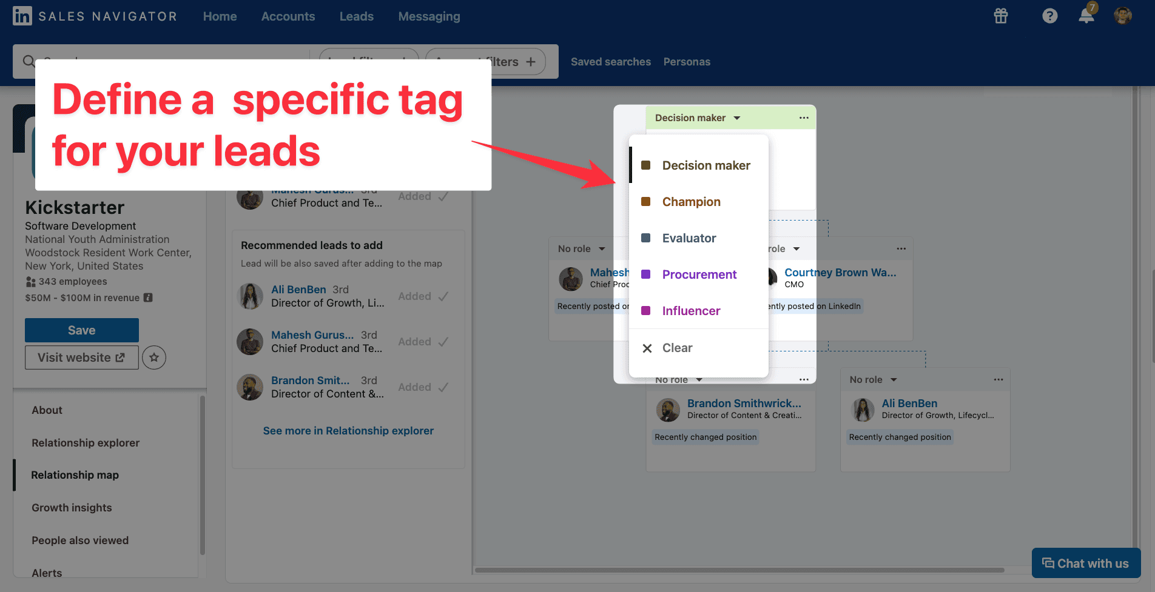The width and height of the screenshot is (1155, 592).
Task: Click 343 employees text
Action: (73, 282)
